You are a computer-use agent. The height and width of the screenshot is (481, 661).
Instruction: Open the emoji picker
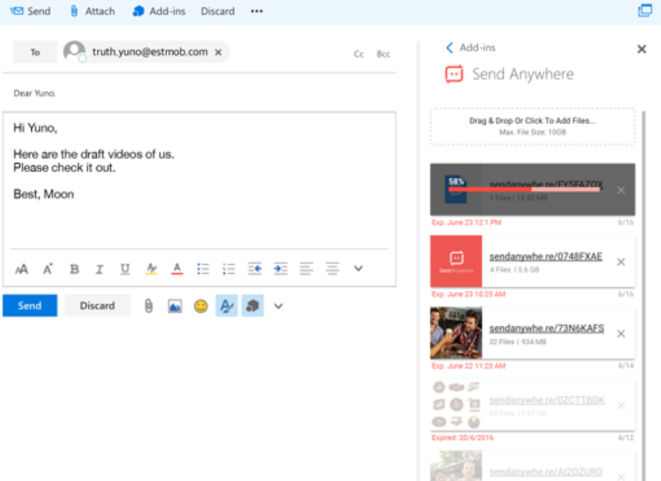(200, 306)
